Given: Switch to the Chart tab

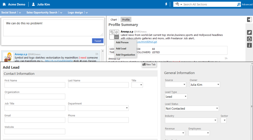Looking at the screenshot, I should point(114,20).
